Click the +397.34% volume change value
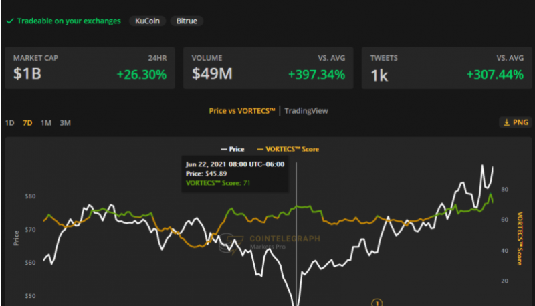Screen dimensions: 535x306 [x=316, y=75]
